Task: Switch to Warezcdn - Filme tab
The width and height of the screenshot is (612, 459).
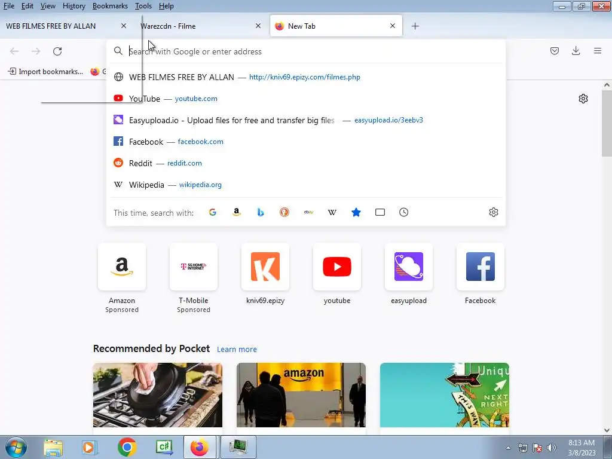Action: [168, 26]
